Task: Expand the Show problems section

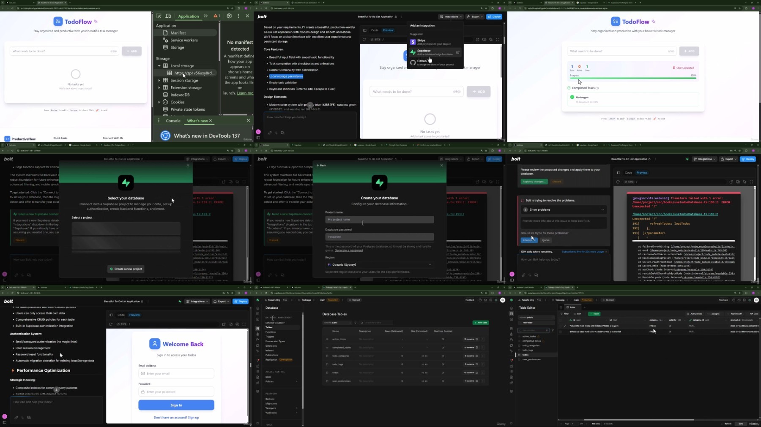Action: point(564,209)
